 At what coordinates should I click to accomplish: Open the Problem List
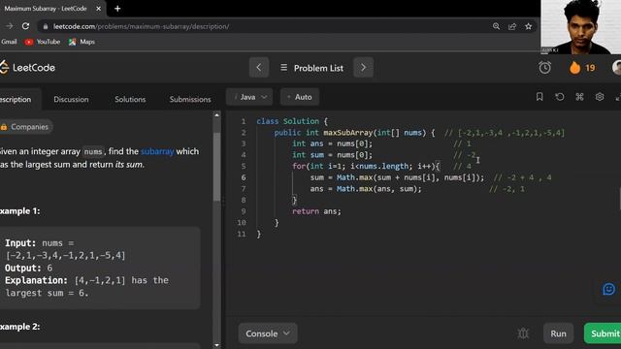tap(312, 68)
